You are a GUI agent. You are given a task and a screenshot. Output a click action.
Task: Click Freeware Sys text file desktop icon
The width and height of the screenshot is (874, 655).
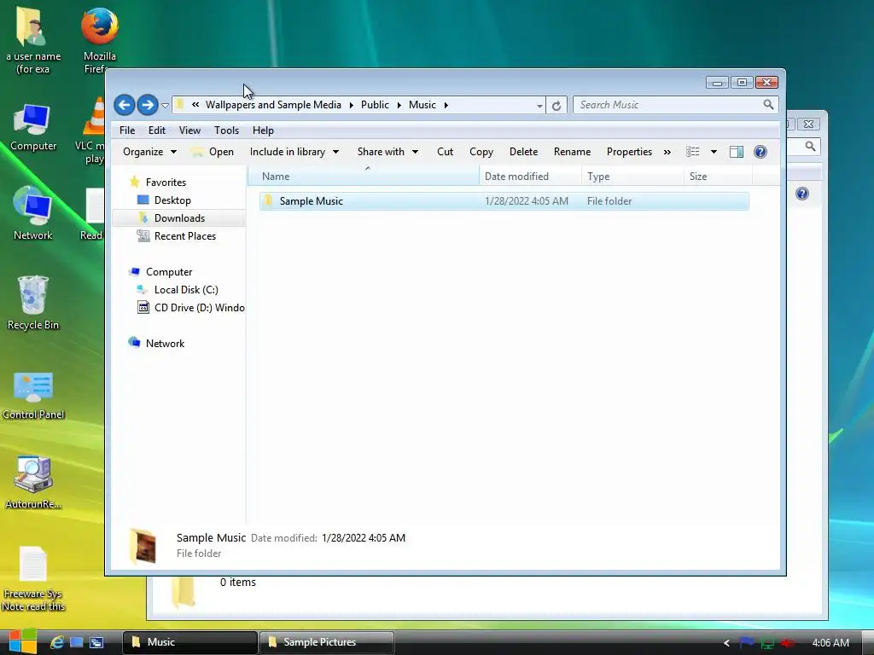pyautogui.click(x=33, y=578)
